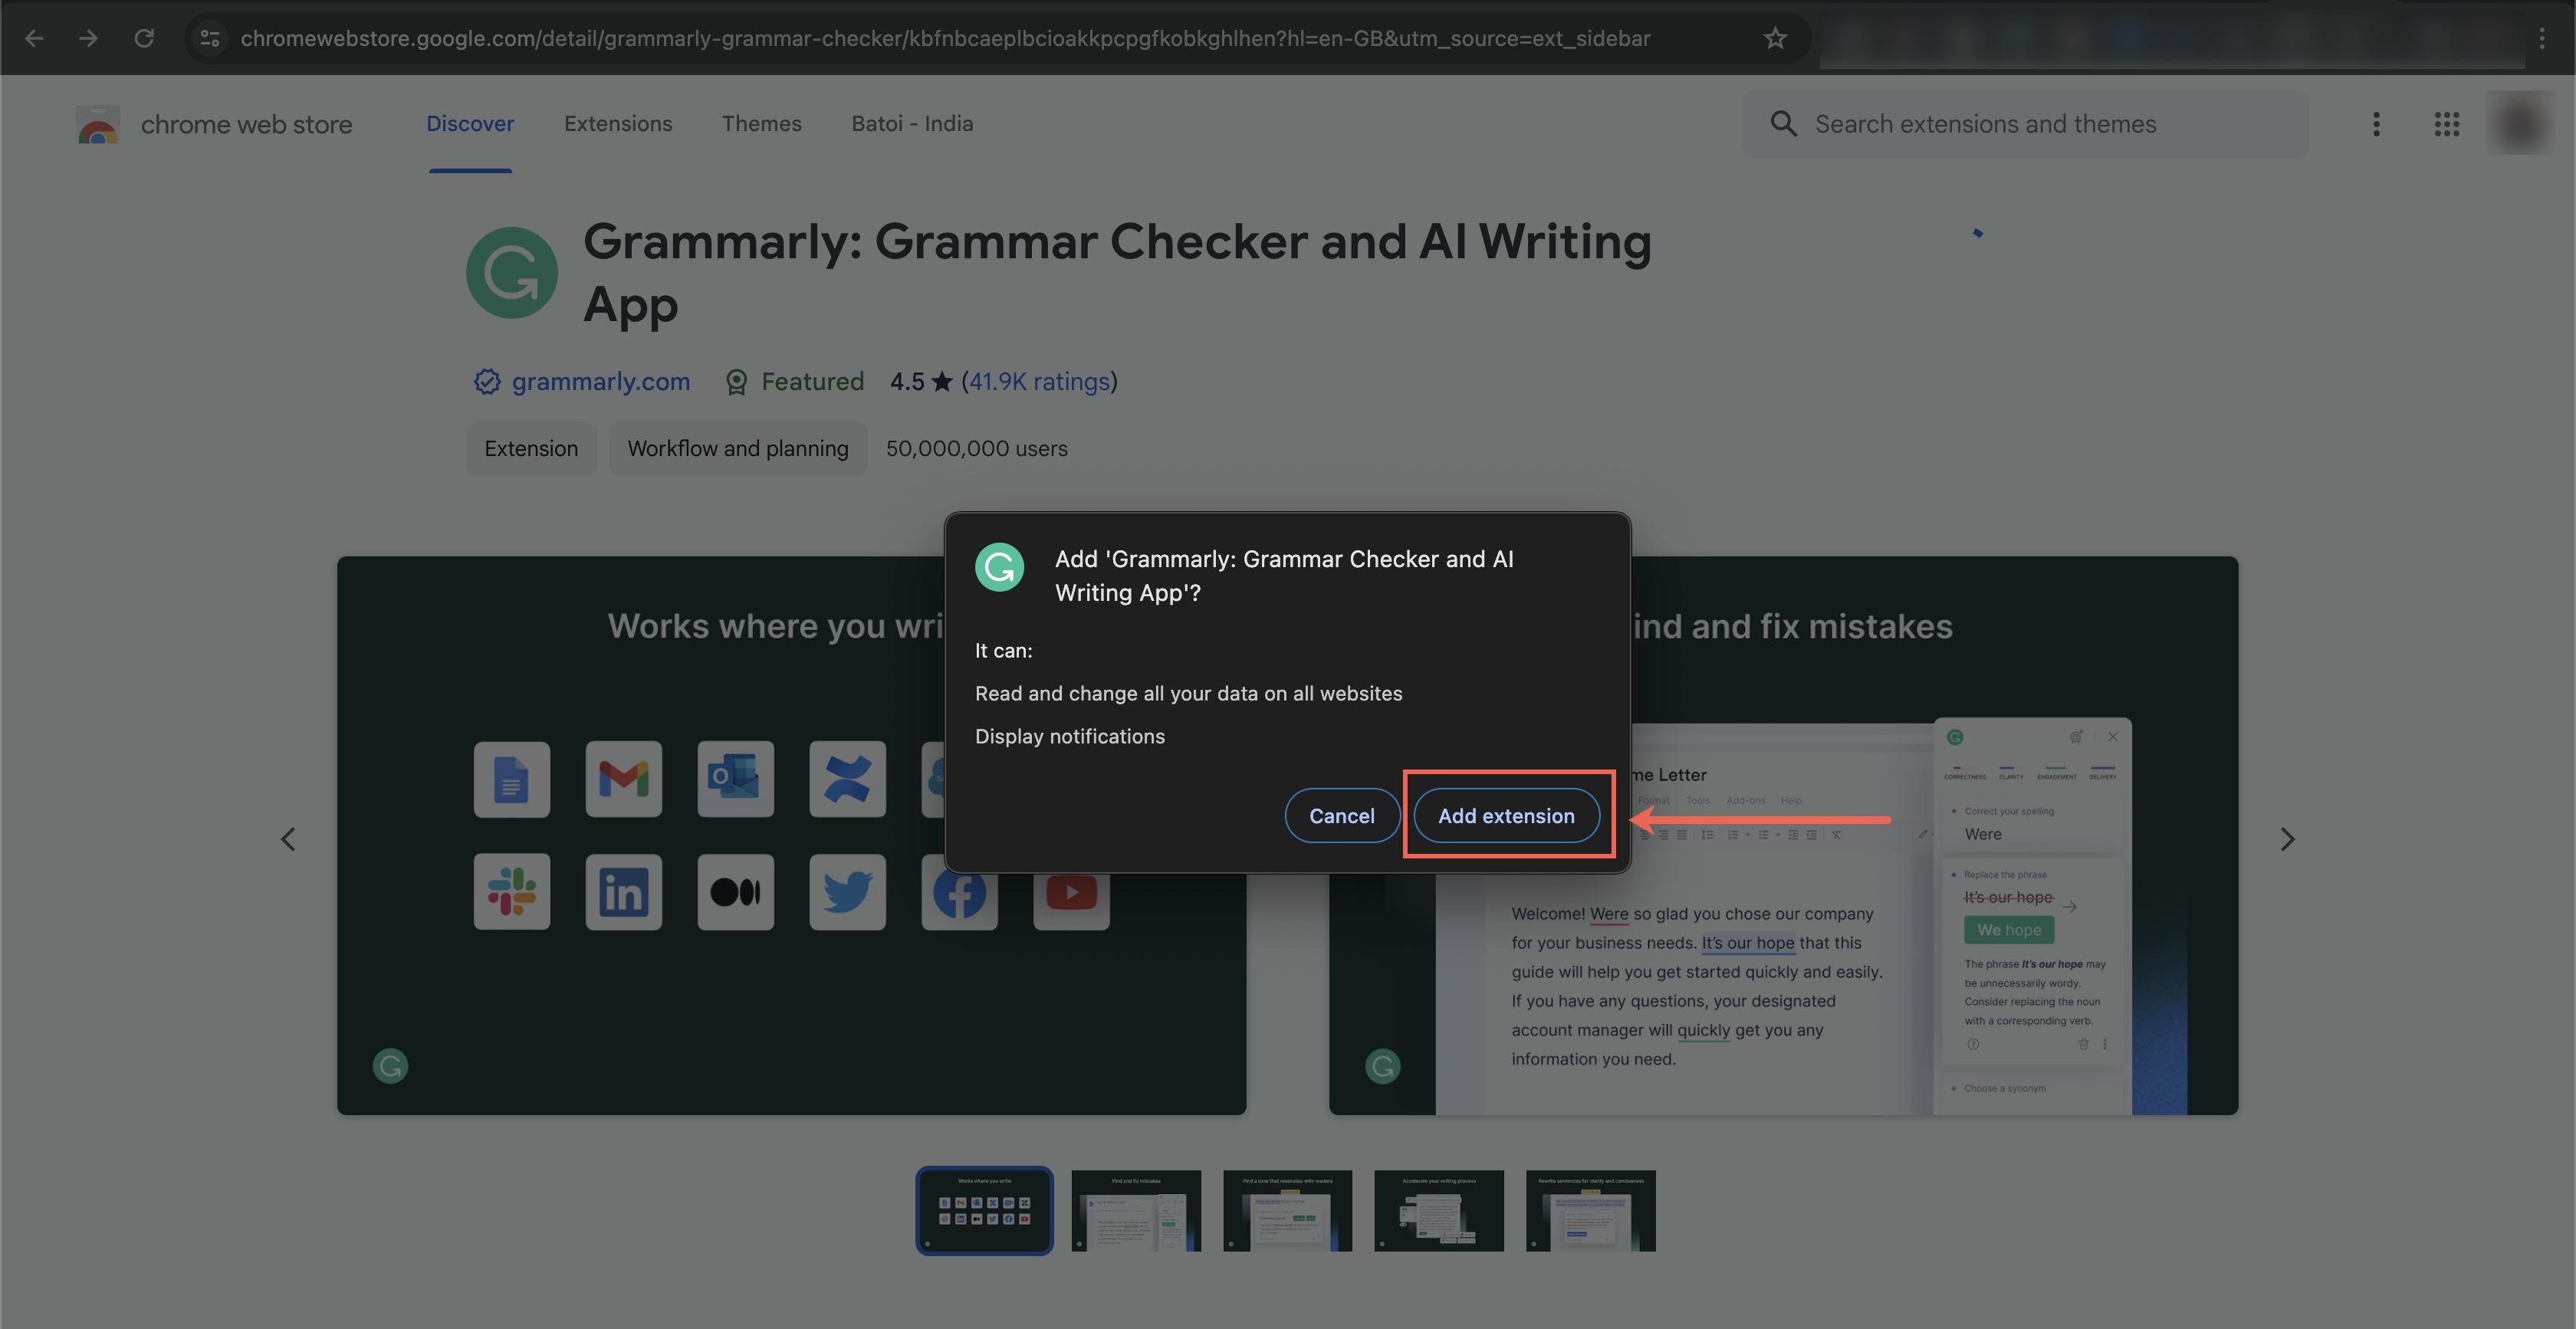Click the 4.5 star rating
The width and height of the screenshot is (2576, 1329).
(x=921, y=381)
